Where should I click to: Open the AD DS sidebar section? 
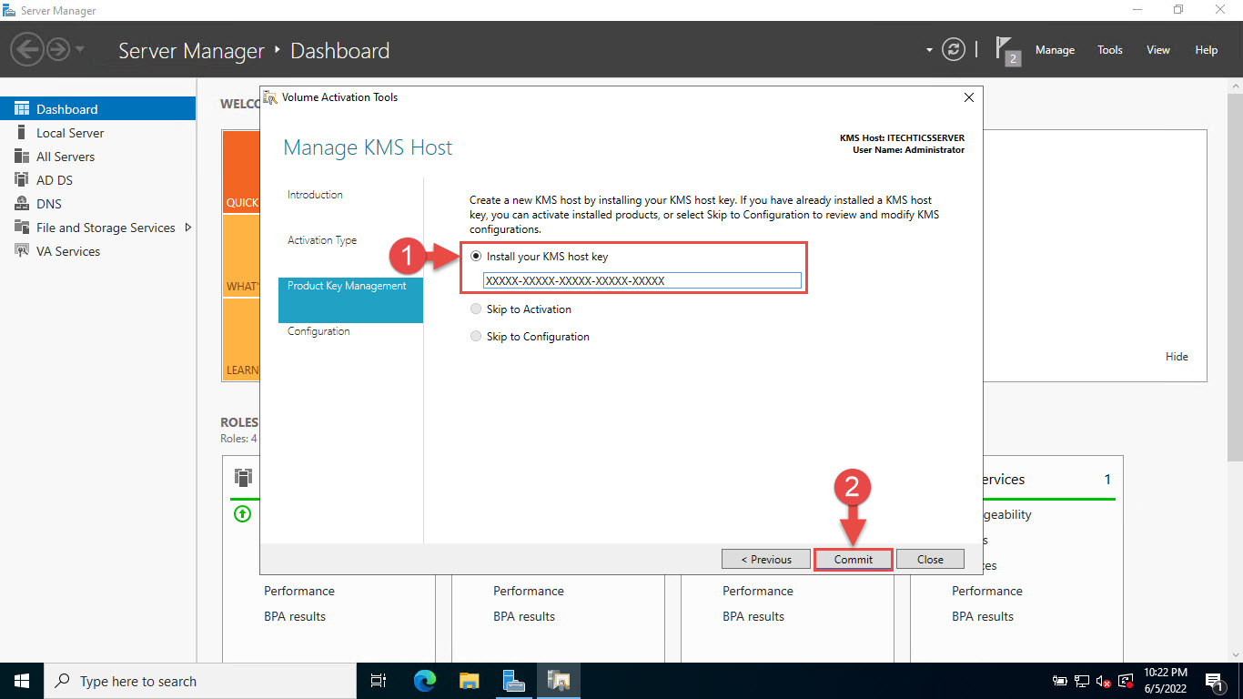click(56, 179)
